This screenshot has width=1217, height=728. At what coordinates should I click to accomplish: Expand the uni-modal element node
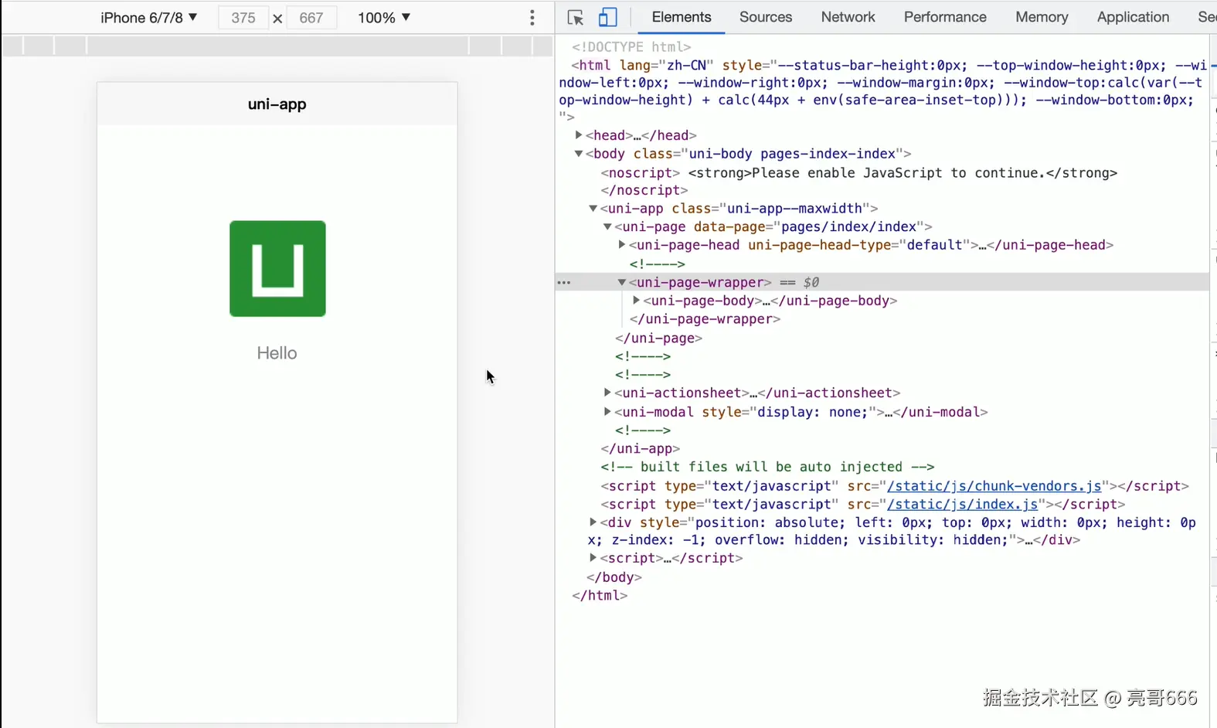pyautogui.click(x=607, y=412)
